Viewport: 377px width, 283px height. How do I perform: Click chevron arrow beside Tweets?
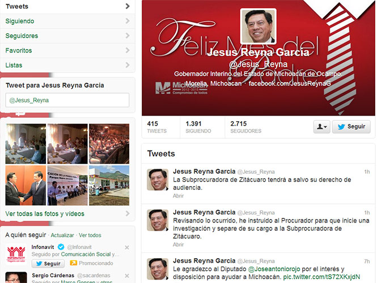click(x=128, y=6)
